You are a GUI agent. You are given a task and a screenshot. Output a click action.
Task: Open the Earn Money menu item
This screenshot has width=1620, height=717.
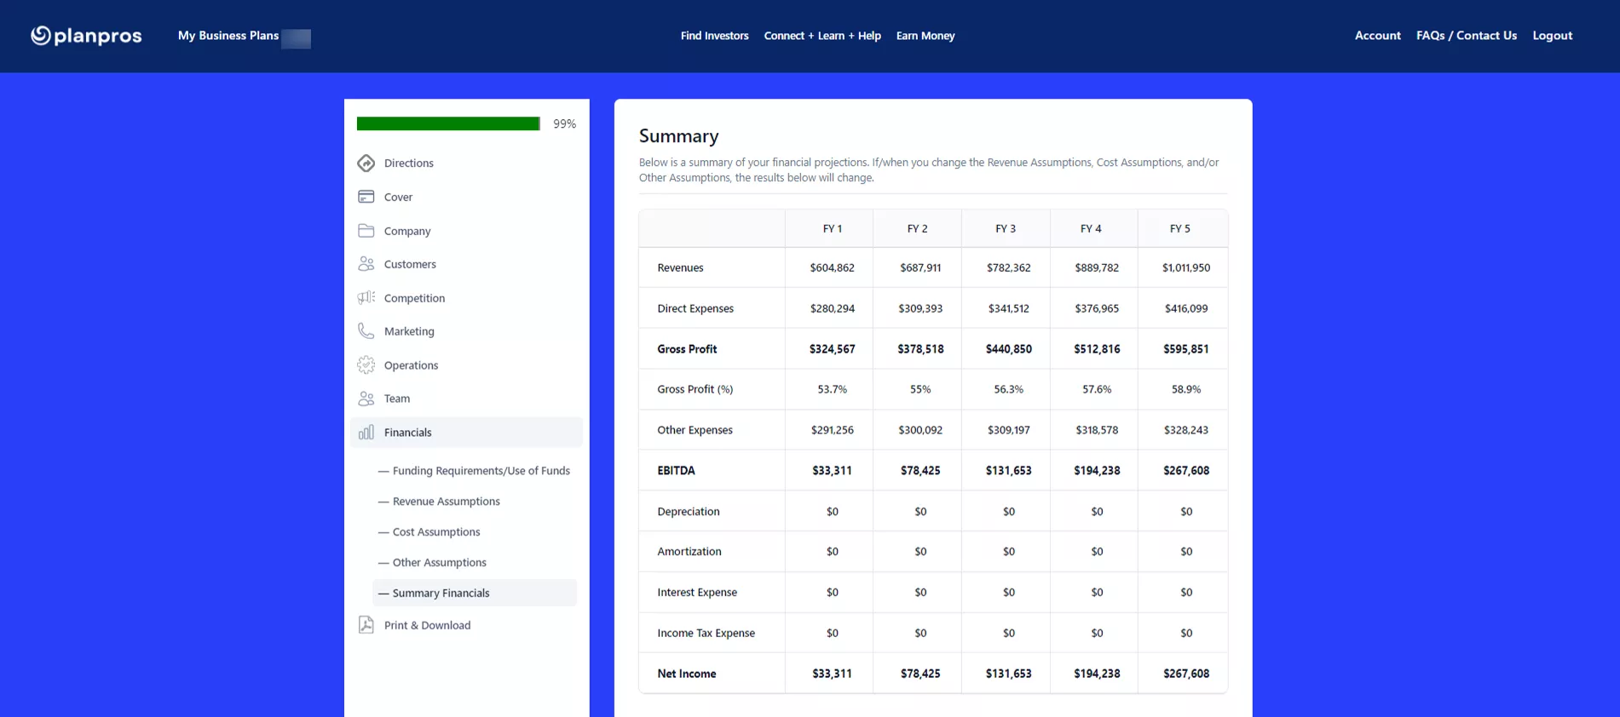click(925, 36)
